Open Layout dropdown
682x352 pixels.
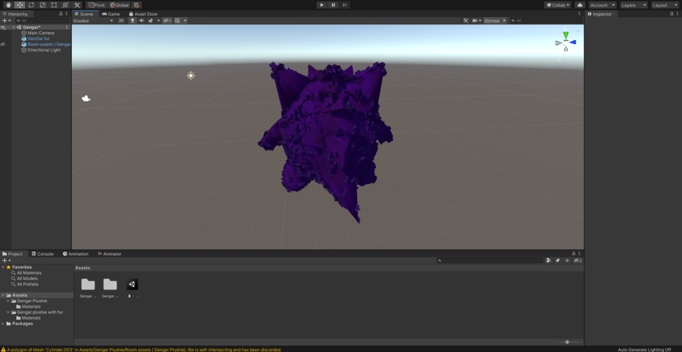(x=665, y=5)
